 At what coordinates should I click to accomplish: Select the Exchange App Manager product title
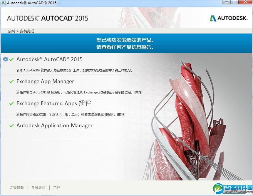[45, 81]
